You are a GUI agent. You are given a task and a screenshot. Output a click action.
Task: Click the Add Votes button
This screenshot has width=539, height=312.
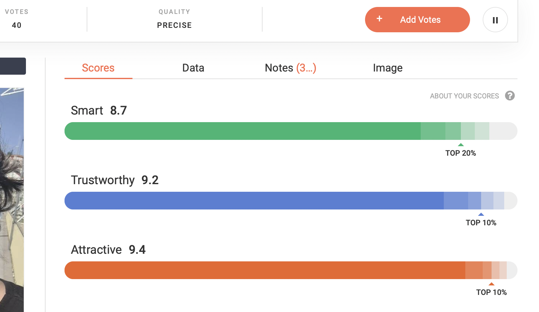click(417, 20)
